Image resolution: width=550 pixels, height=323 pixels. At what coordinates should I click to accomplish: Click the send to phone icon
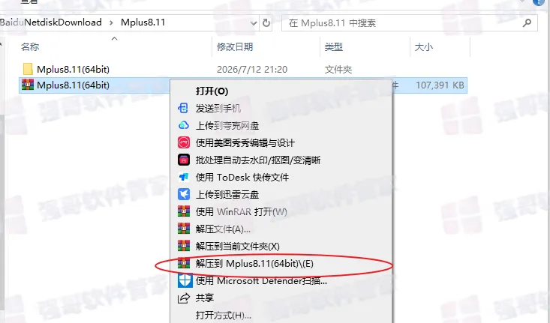coord(183,108)
